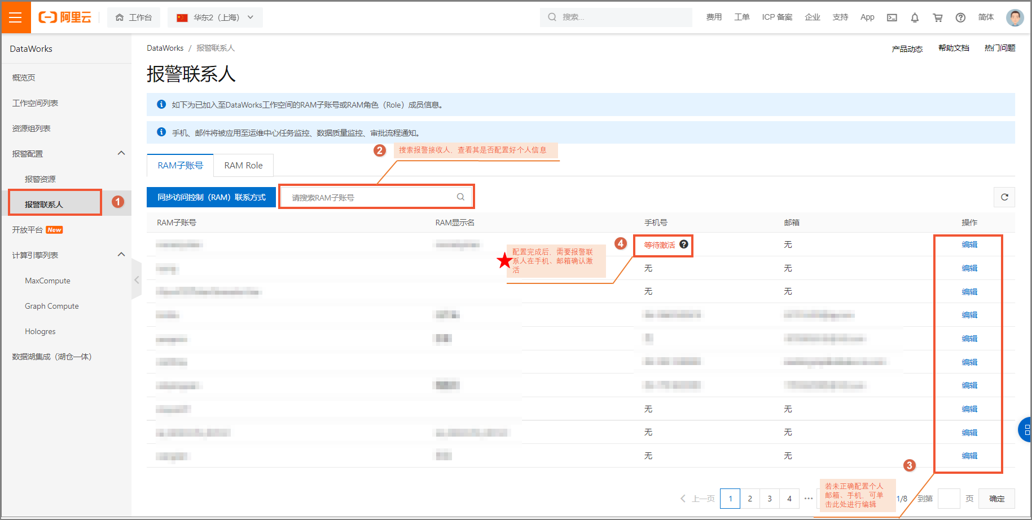
Task: Focus the 请搜索RAM子账号 search box
Action: [376, 197]
